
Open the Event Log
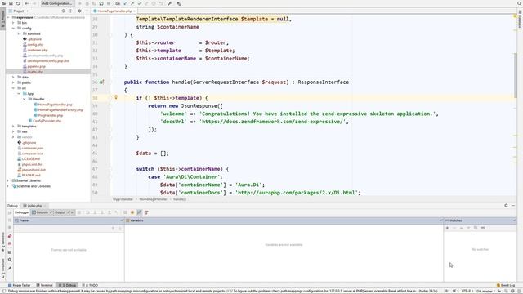(506, 285)
